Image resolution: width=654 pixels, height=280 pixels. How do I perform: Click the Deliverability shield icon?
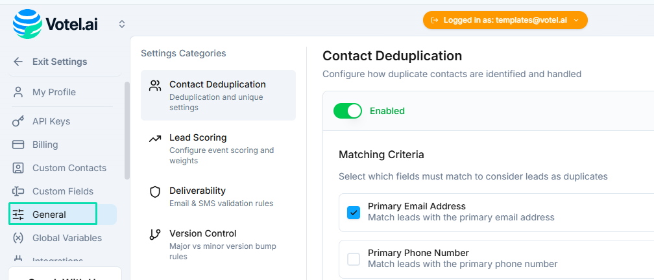(154, 192)
